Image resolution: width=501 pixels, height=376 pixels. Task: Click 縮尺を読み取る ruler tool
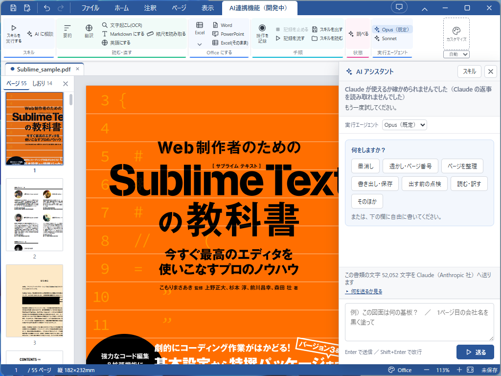tap(166, 34)
